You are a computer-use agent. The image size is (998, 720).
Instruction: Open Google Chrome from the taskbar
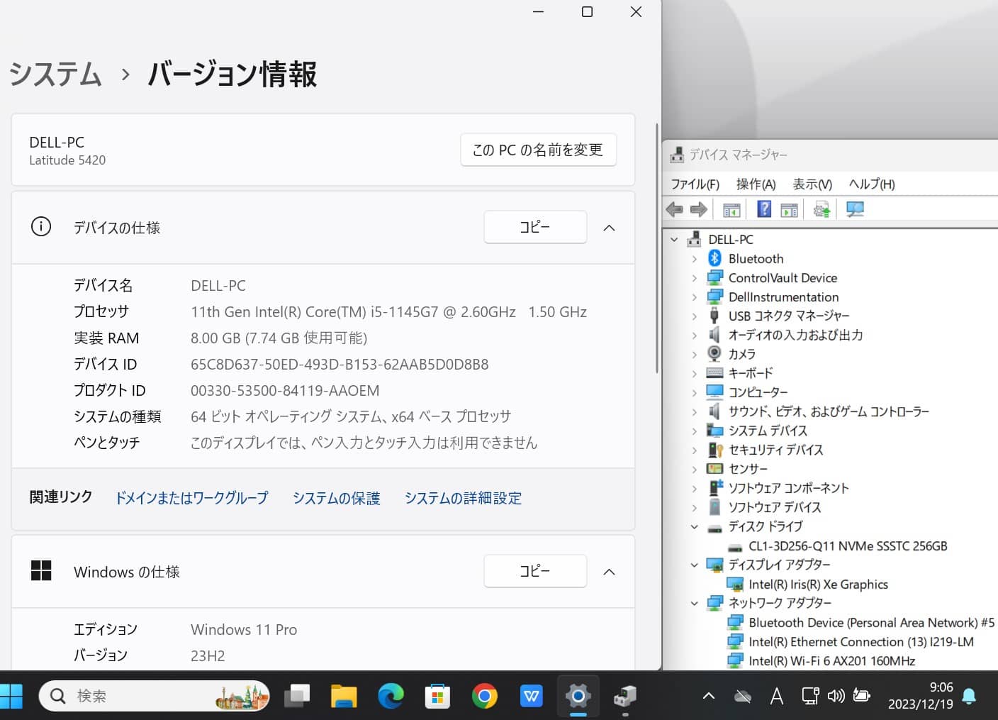tap(484, 697)
